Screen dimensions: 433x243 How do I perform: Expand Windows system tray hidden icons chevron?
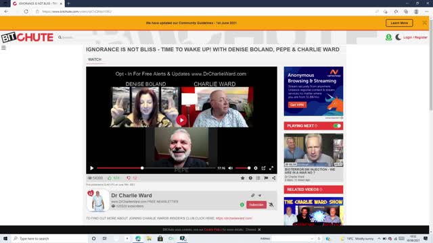click(379, 238)
